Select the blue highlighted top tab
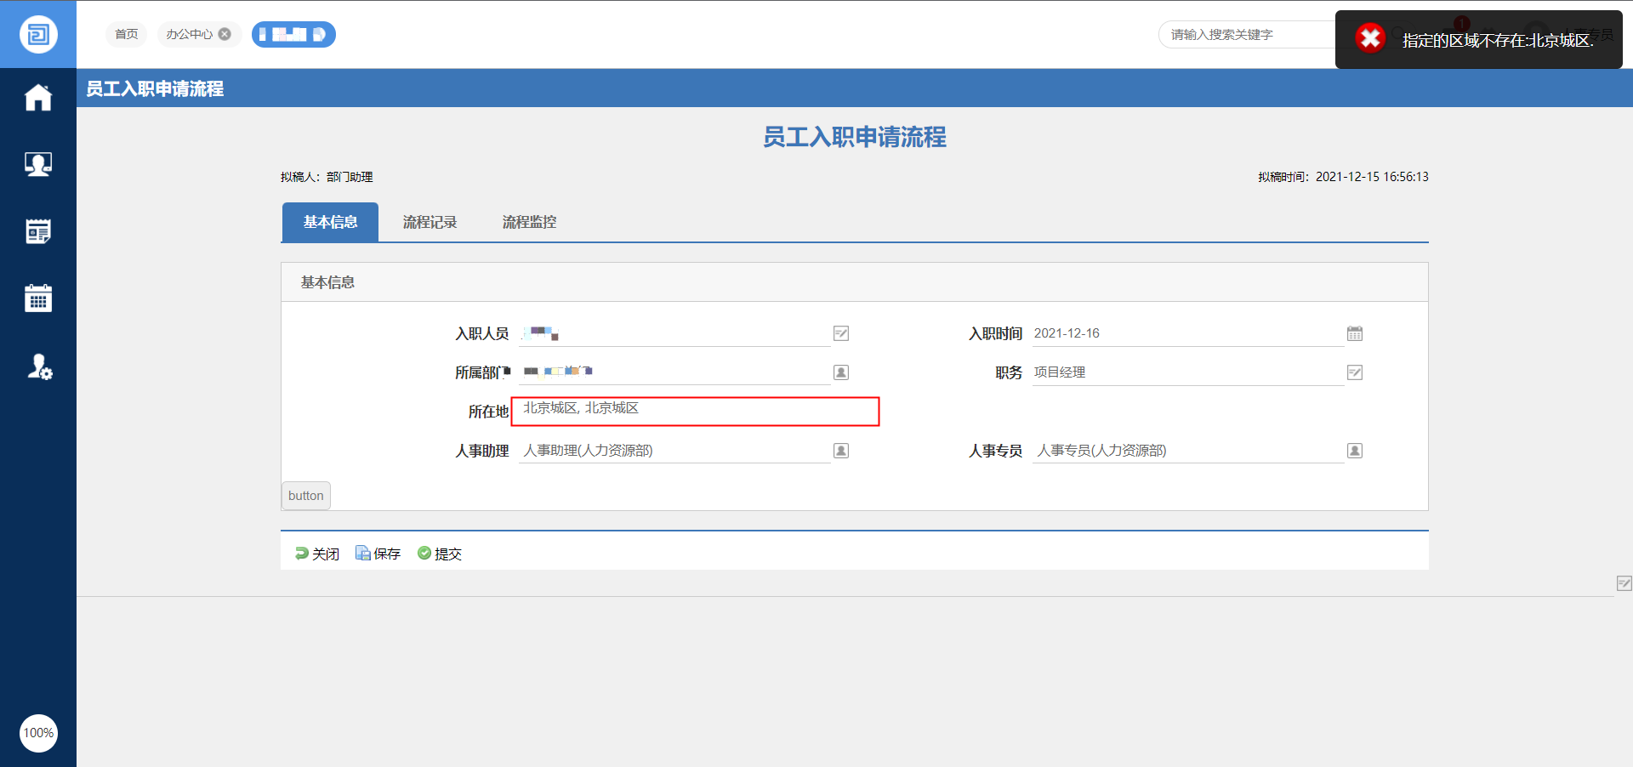 tap(293, 34)
